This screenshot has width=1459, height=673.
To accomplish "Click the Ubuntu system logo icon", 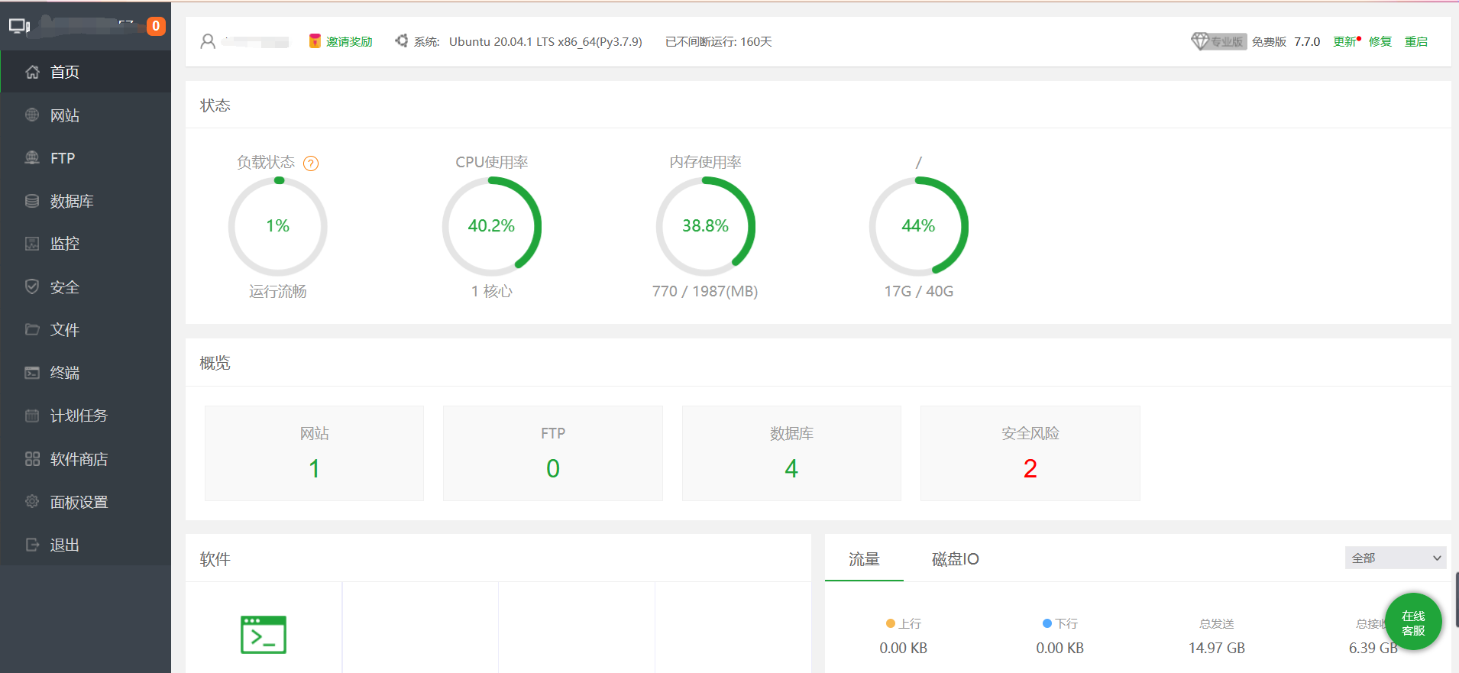I will click(402, 41).
